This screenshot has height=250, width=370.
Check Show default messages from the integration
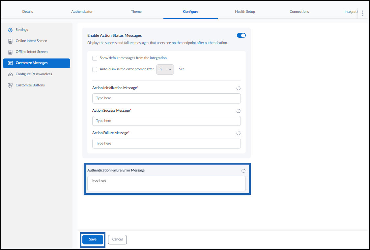95,58
